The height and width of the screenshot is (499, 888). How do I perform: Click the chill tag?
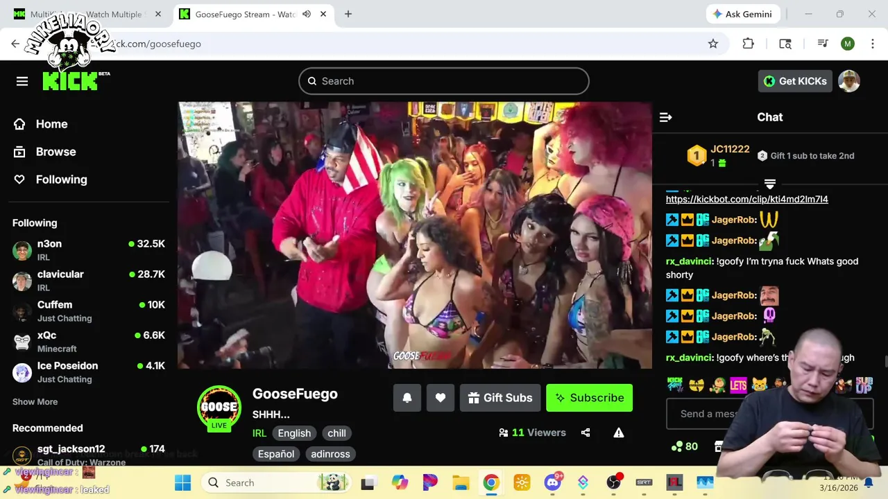[x=337, y=433]
